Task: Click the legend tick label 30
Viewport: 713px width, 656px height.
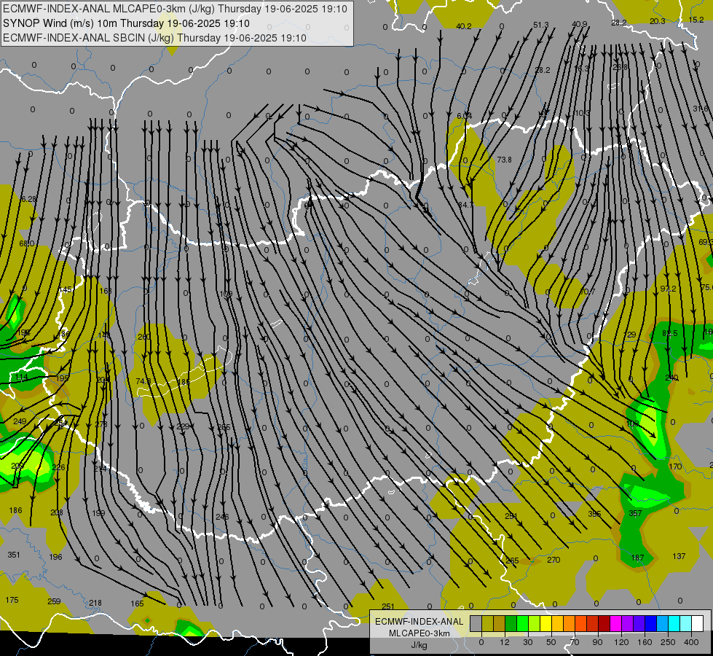Action: 527,642
